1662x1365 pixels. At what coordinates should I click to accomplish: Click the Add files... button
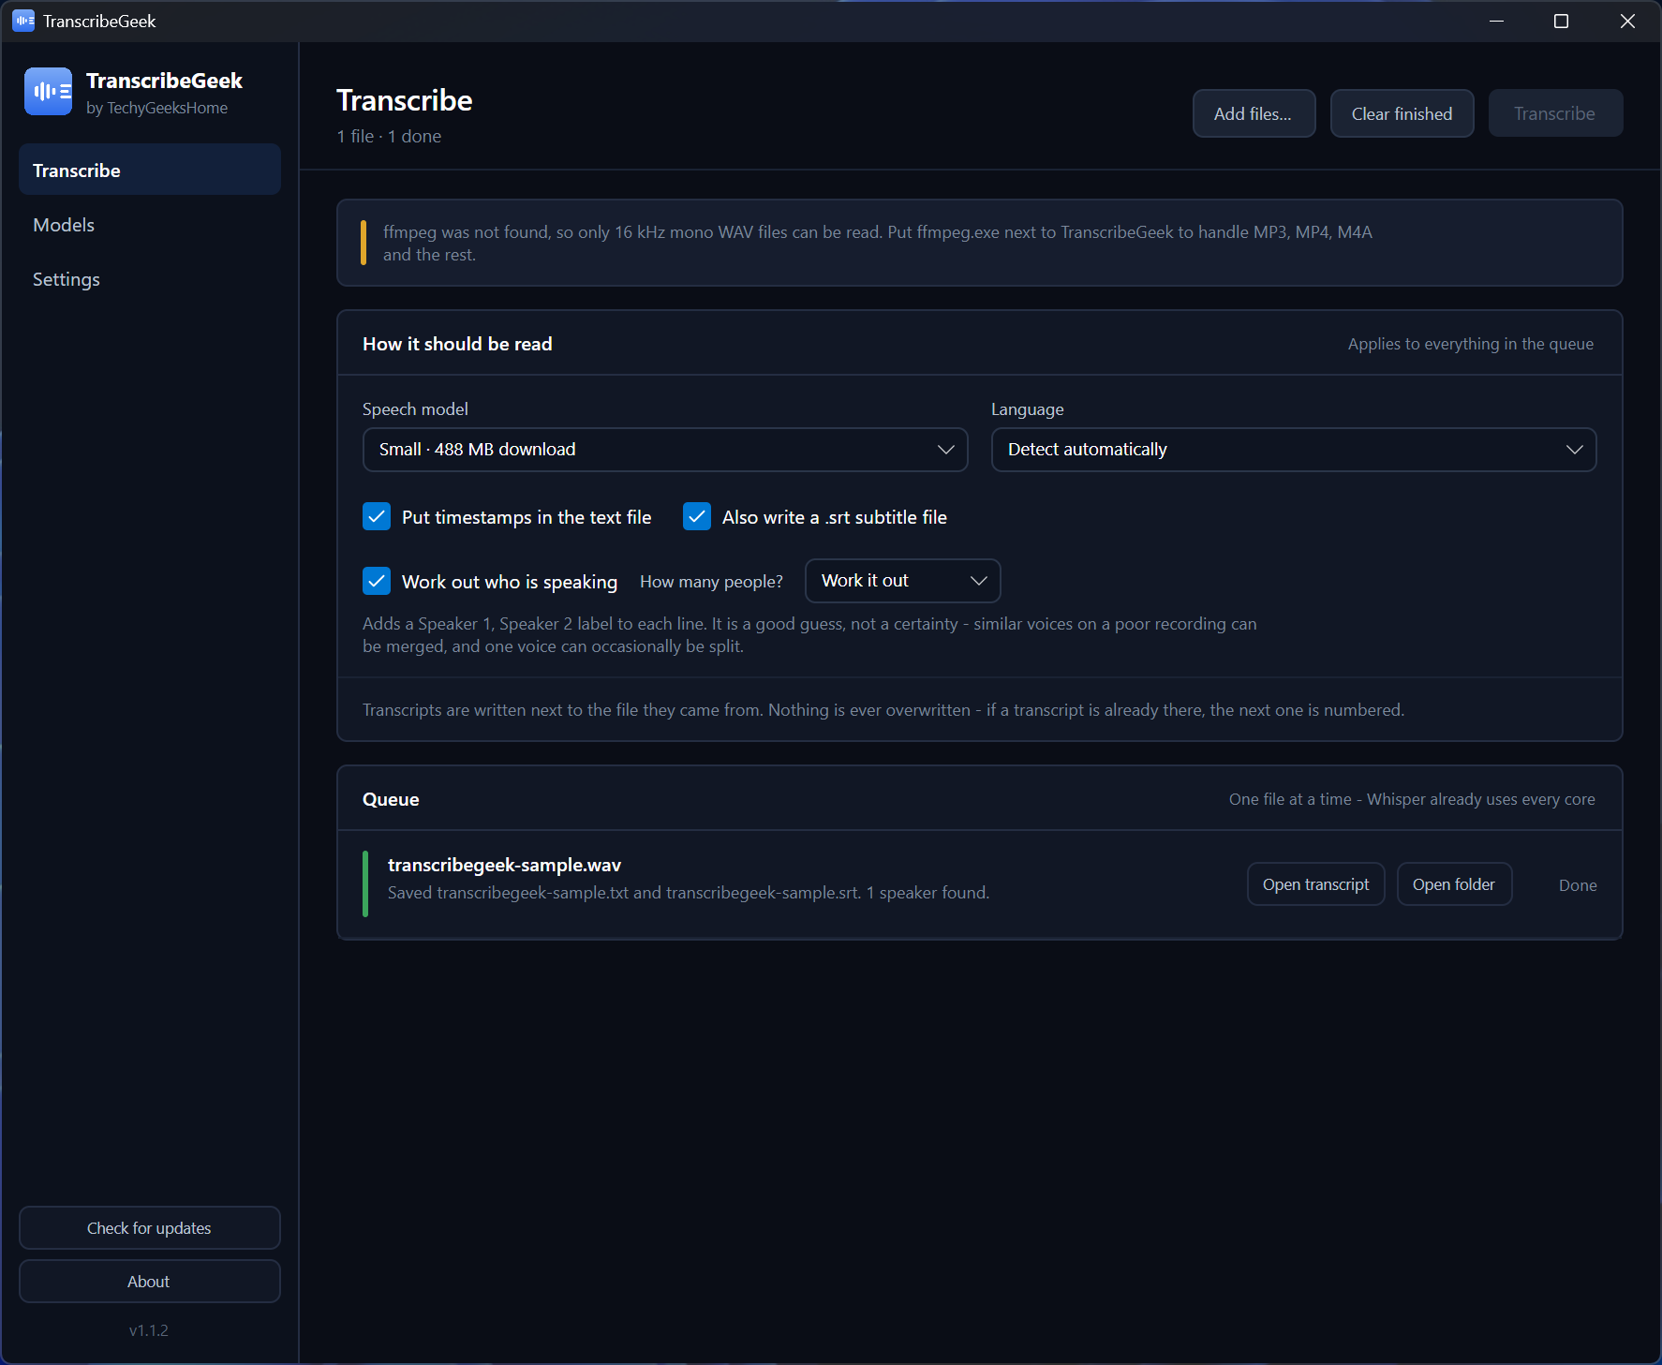1254,113
